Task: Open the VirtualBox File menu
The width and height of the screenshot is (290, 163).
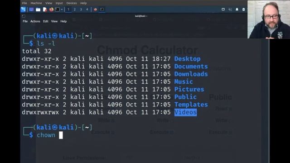Action: click(24, 3)
